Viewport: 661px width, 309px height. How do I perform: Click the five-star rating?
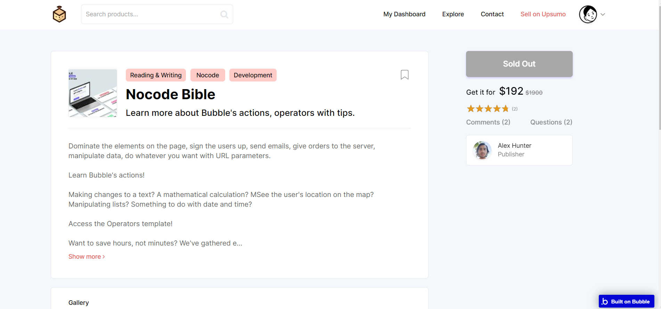488,109
